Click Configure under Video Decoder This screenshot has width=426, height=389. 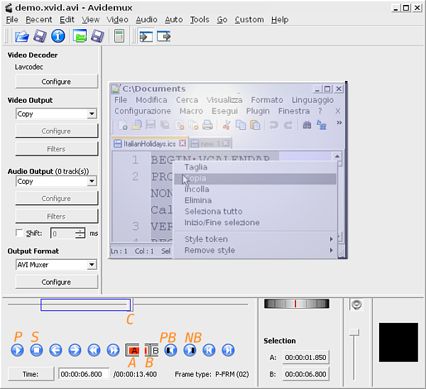coord(56,82)
